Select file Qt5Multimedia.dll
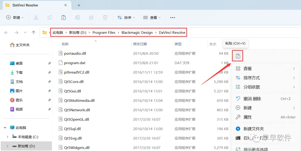The width and height of the screenshot is (301, 151). click(x=79, y=100)
